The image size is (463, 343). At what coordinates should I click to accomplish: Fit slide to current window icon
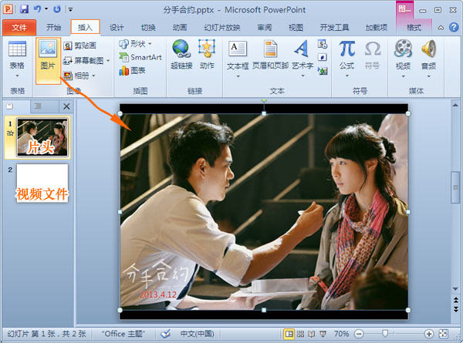point(443,334)
